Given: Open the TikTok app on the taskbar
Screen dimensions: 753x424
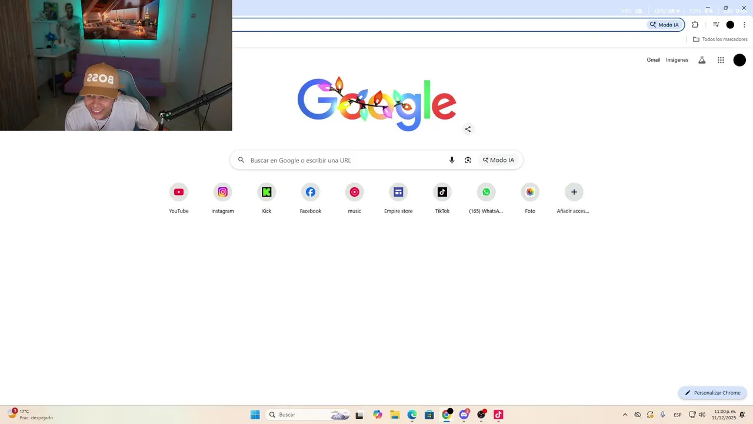Looking at the screenshot, I should 498,415.
